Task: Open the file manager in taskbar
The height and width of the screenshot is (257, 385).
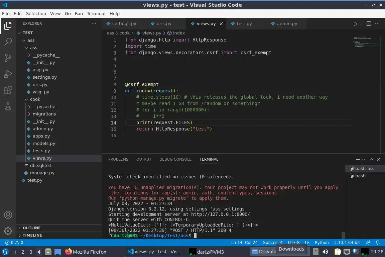Action: pyautogui.click(x=48, y=252)
